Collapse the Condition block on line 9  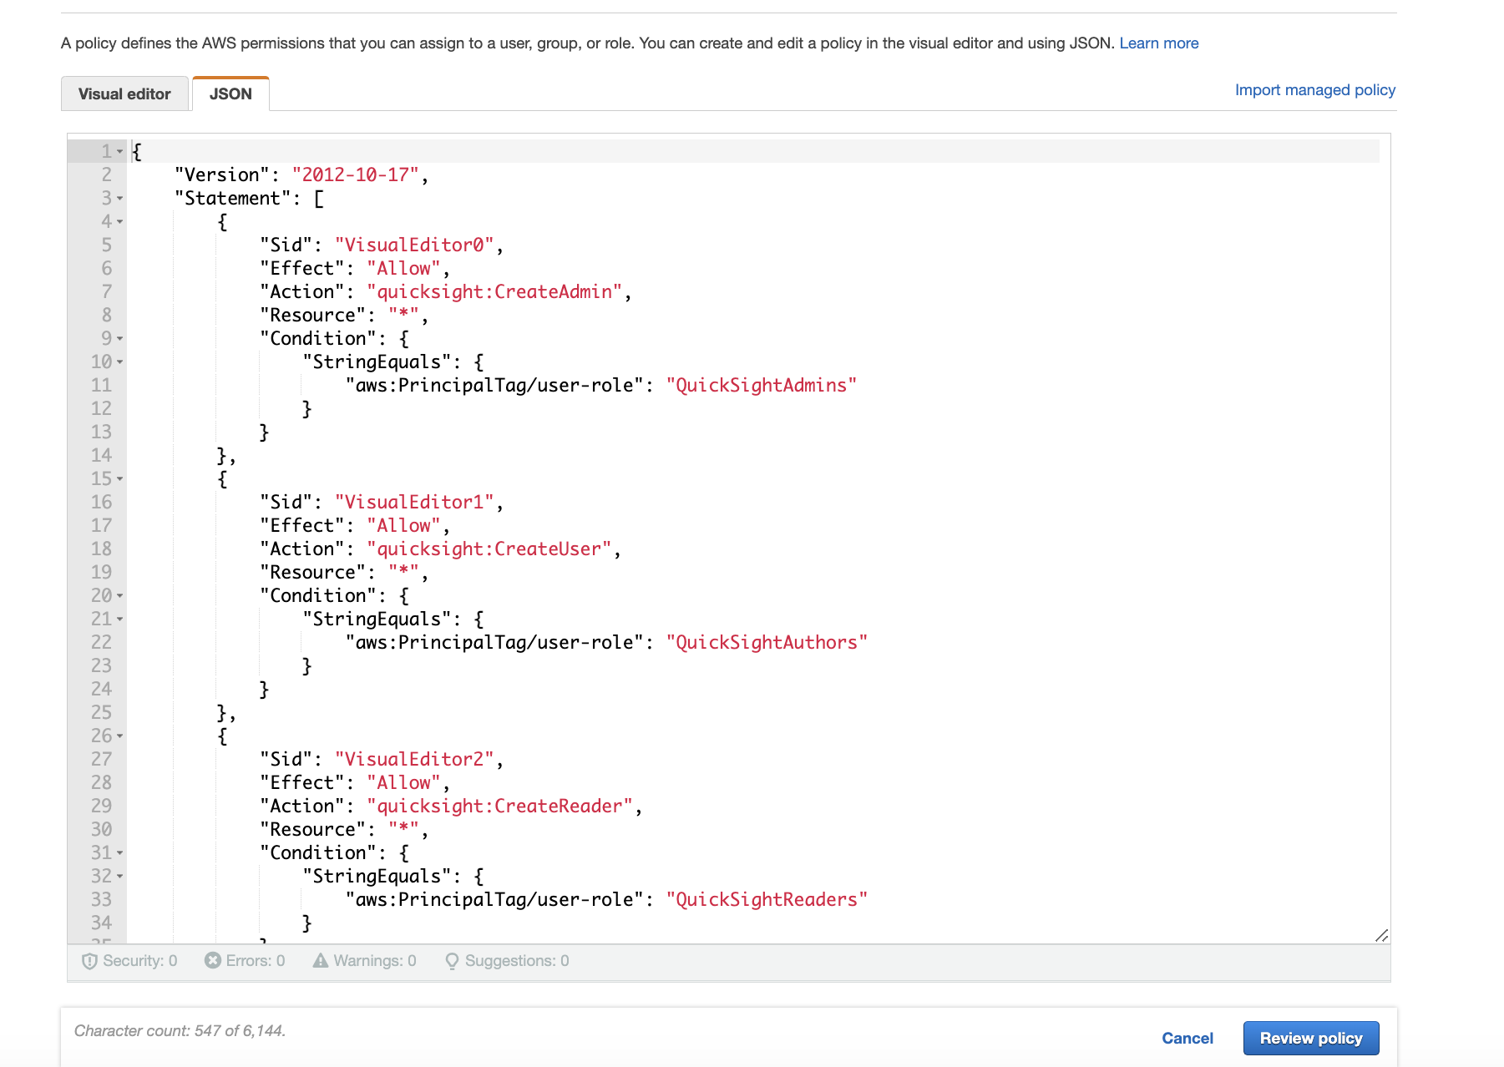120,339
